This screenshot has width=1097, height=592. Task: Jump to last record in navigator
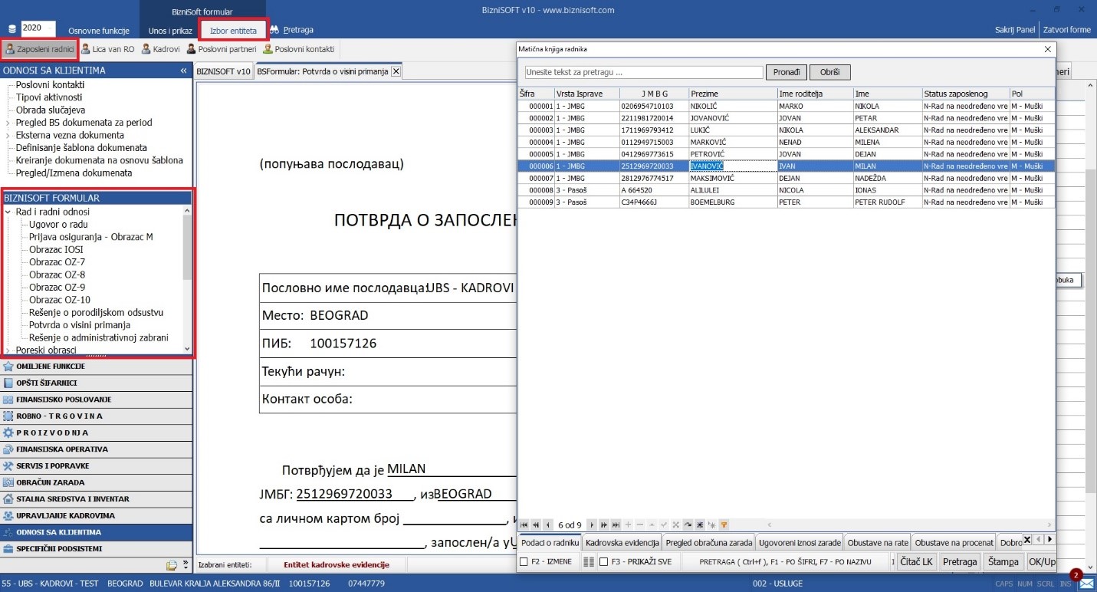click(616, 525)
